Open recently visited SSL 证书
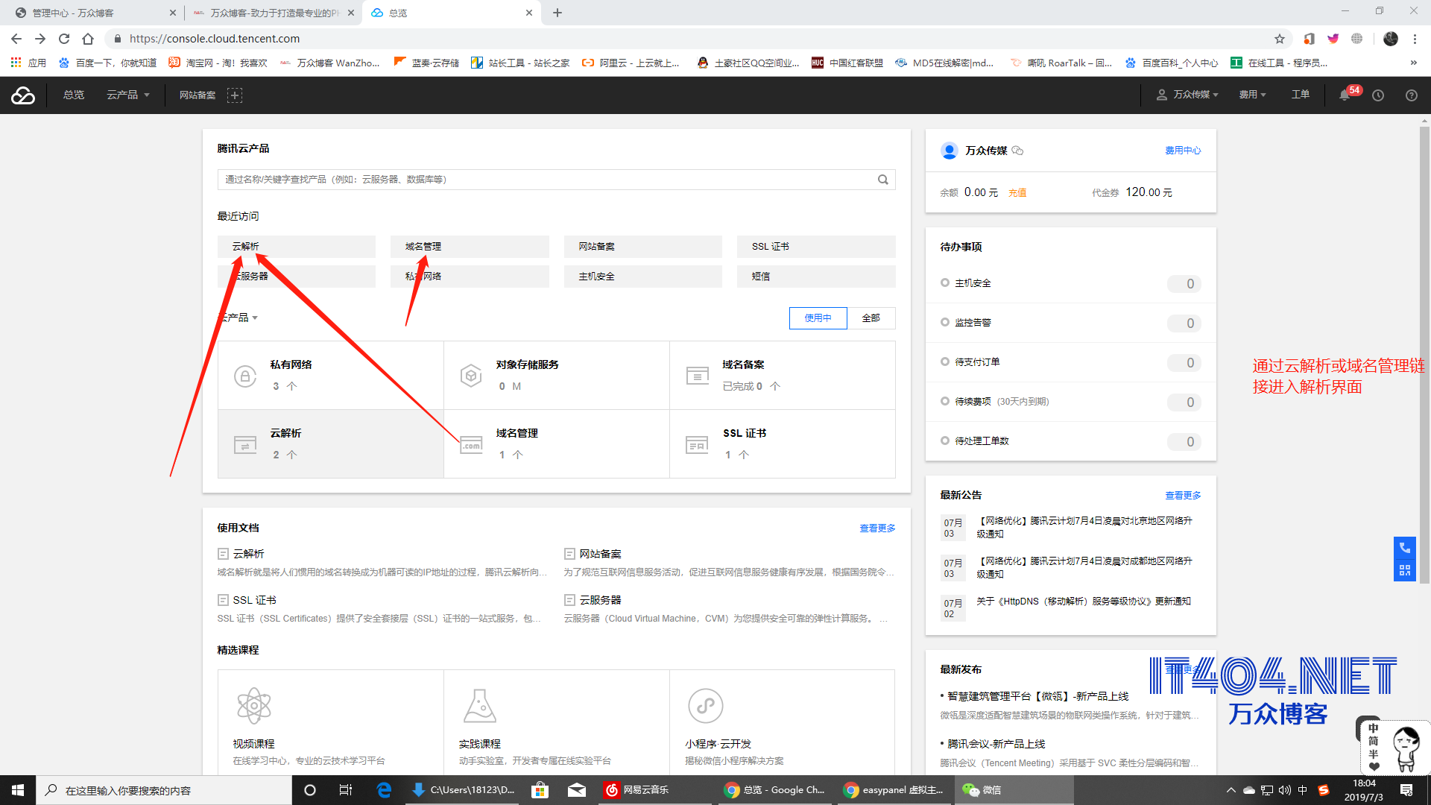 816,247
